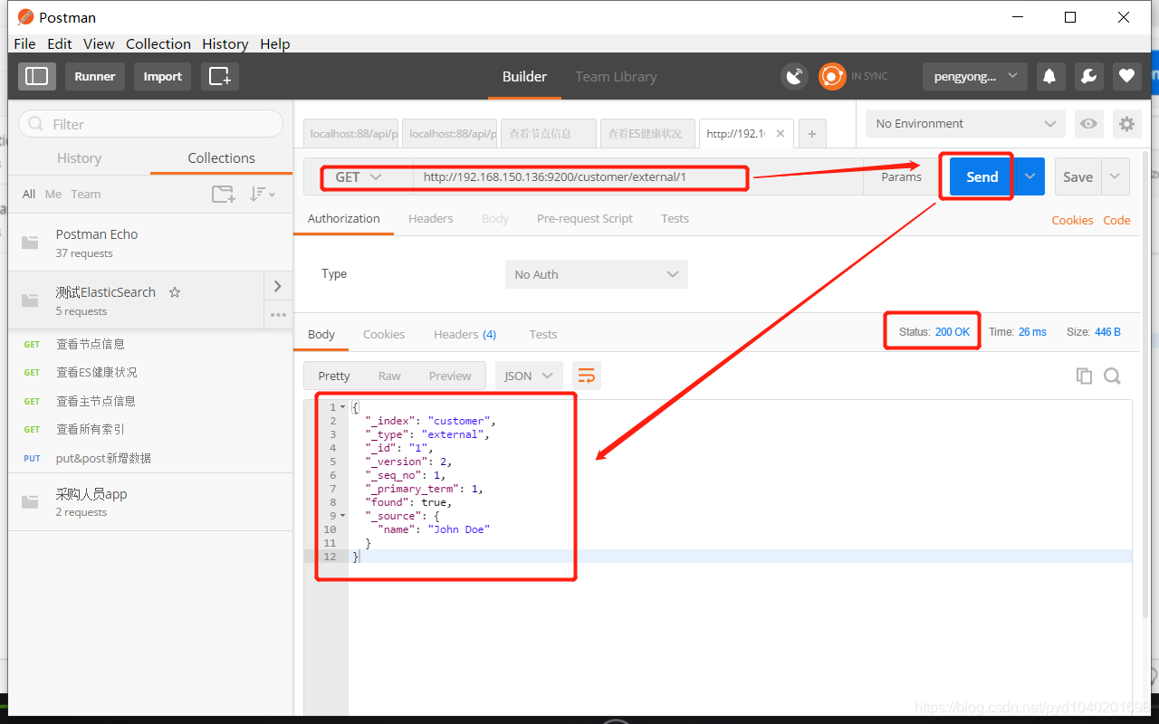Open the interceptor satellite icon
Image resolution: width=1159 pixels, height=724 pixels.
tap(794, 76)
